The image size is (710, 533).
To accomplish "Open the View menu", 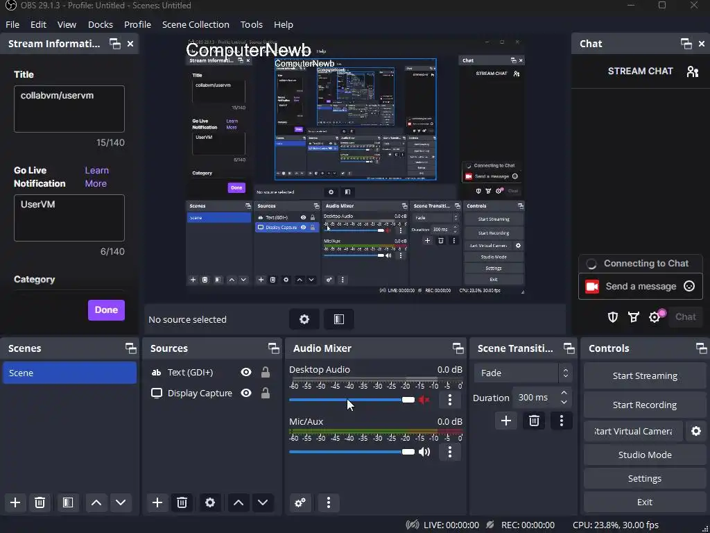I will [x=67, y=24].
